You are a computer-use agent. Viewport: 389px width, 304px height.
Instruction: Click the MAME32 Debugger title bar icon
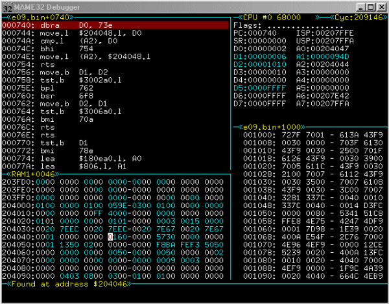click(x=7, y=6)
